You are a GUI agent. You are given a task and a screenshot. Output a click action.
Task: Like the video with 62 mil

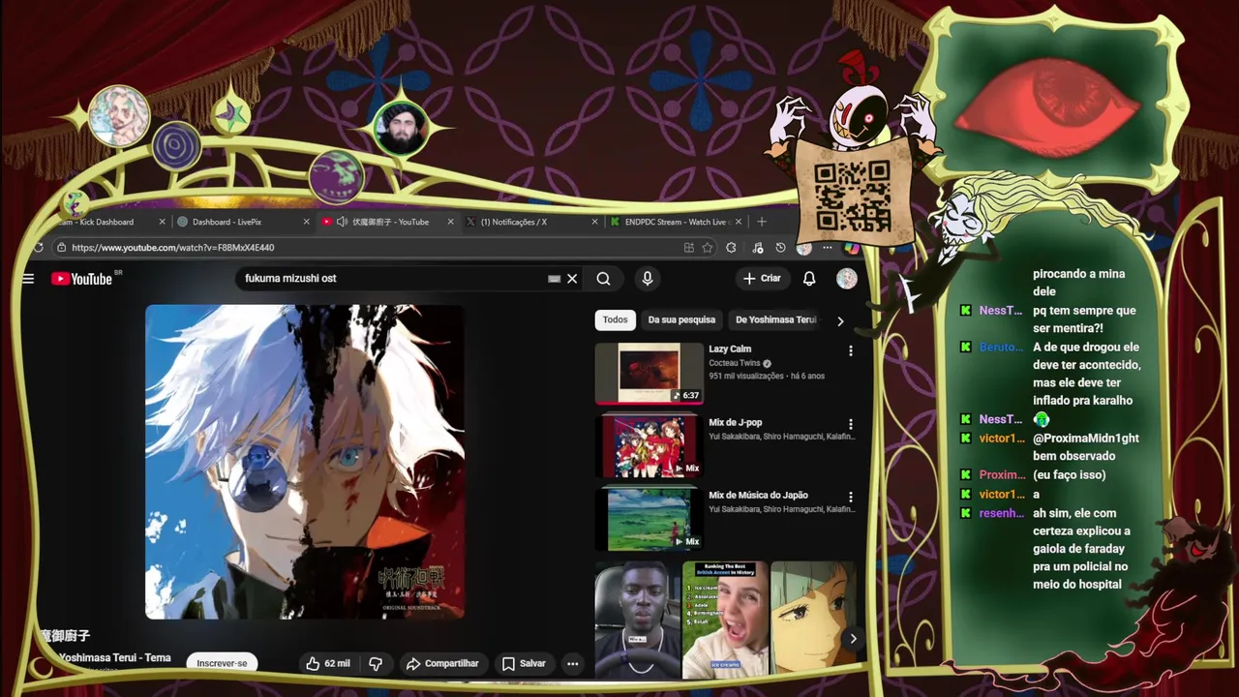coord(328,663)
